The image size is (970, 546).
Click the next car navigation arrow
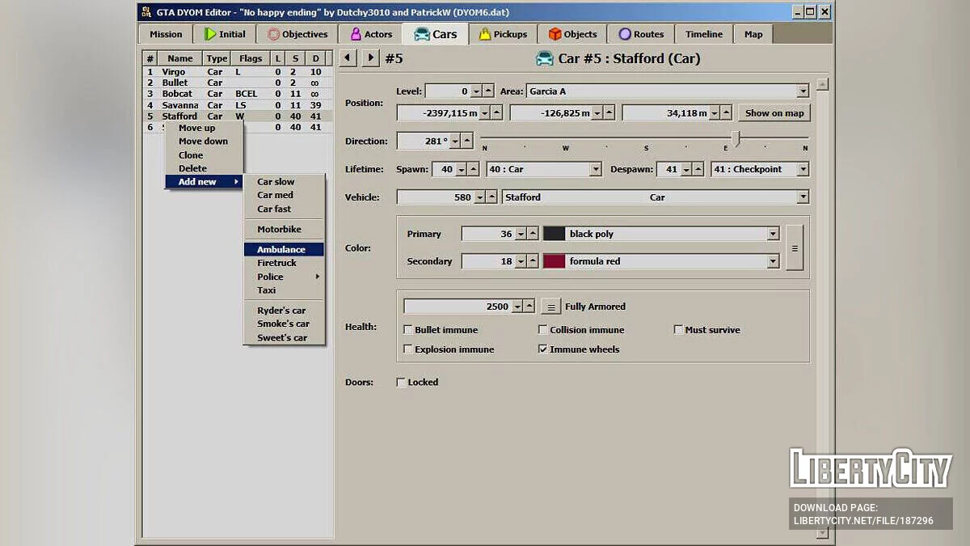(x=370, y=57)
